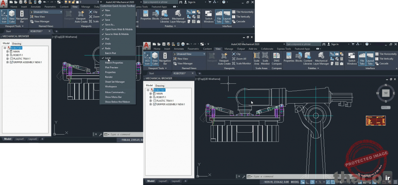Expand PLASTIC TRAY:1 node in the front browser
The image size is (398, 185).
(x=151, y=101)
